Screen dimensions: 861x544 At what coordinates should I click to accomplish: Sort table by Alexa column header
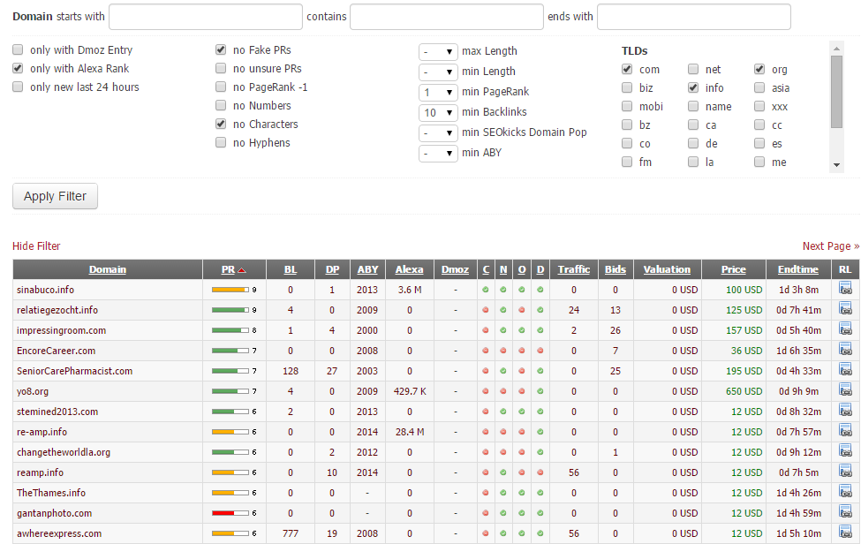point(409,269)
